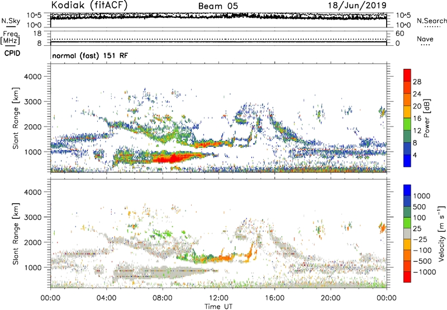This screenshot has height=310, width=447.
Task: Click the Kodiak (fitACF) title text
Action: pos(89,6)
